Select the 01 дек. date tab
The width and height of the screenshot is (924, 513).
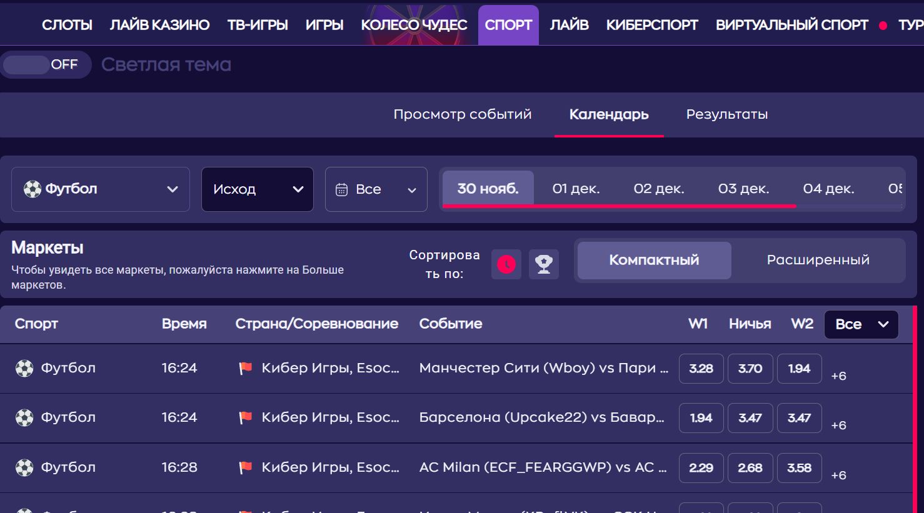(576, 189)
